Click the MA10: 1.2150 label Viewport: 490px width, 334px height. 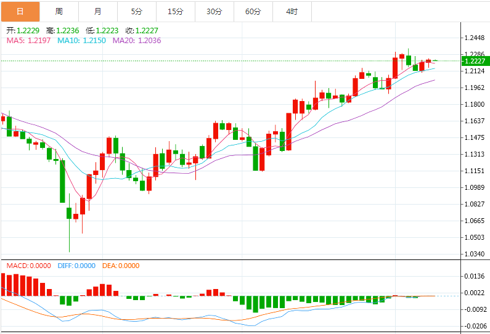click(x=81, y=41)
